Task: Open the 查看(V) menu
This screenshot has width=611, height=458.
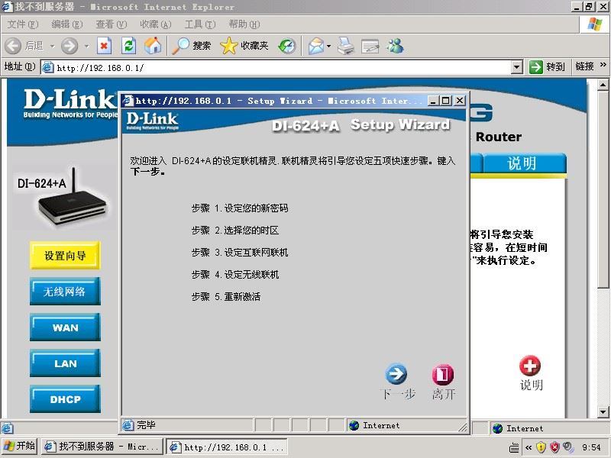Action: coord(112,24)
